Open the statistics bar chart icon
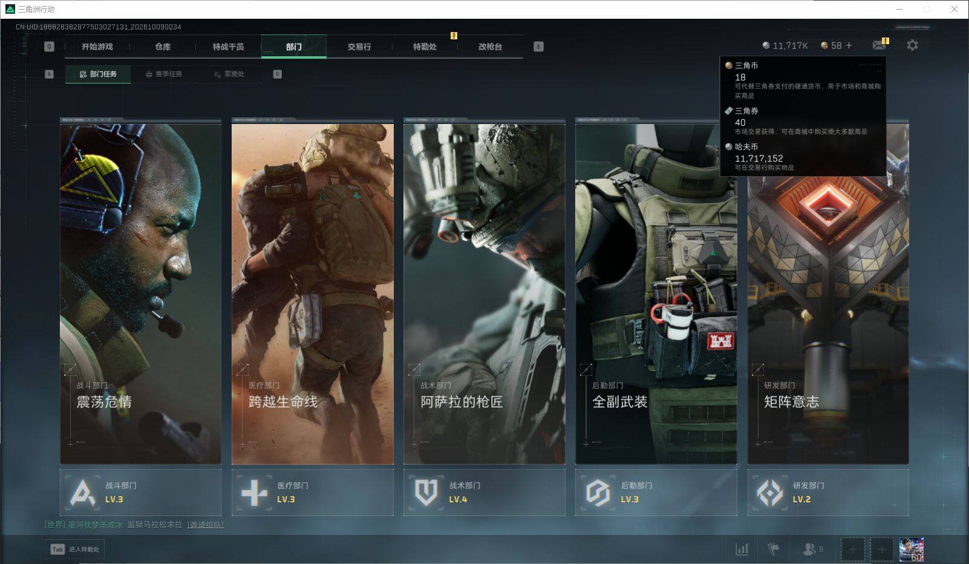The width and height of the screenshot is (969, 564). coord(742,549)
